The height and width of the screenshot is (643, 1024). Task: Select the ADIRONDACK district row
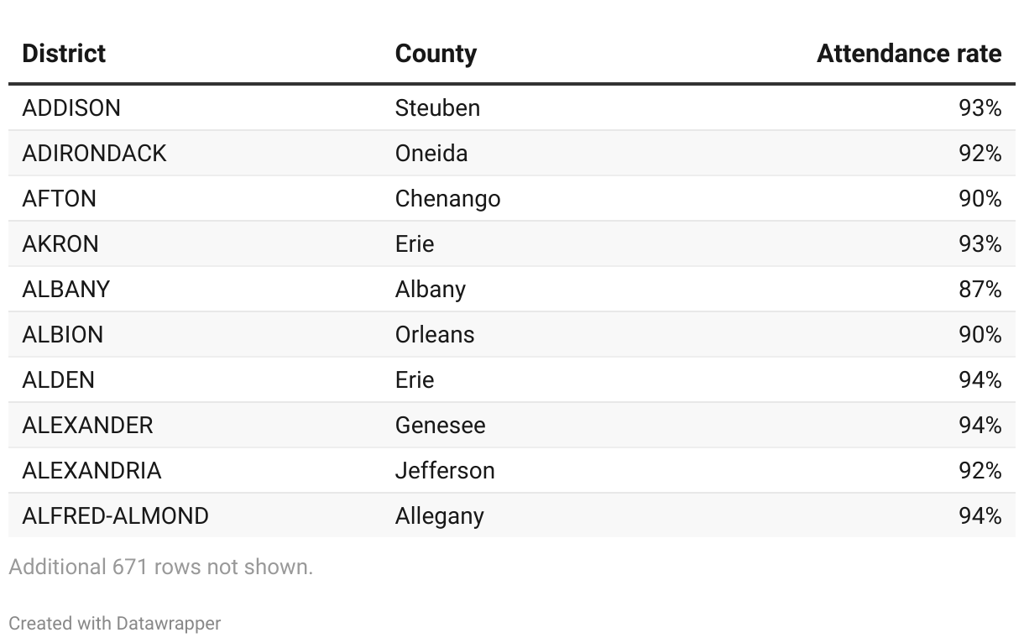(x=512, y=154)
